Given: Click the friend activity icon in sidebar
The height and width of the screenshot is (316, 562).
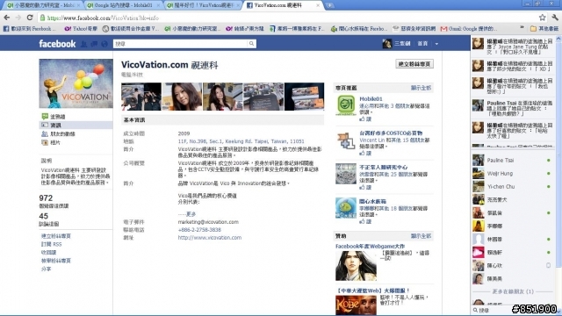Looking at the screenshot, I should [45, 133].
